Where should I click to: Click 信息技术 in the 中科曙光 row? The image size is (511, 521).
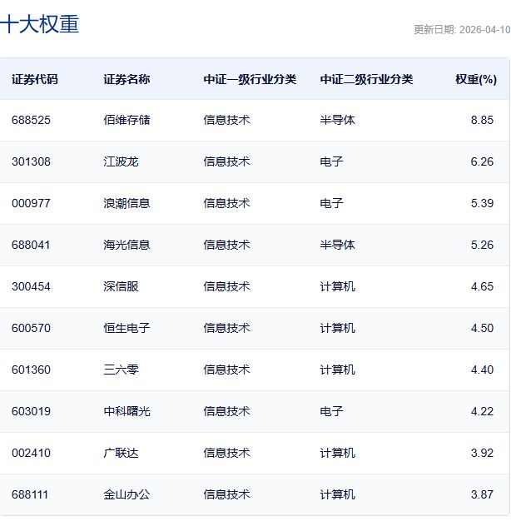tap(226, 411)
